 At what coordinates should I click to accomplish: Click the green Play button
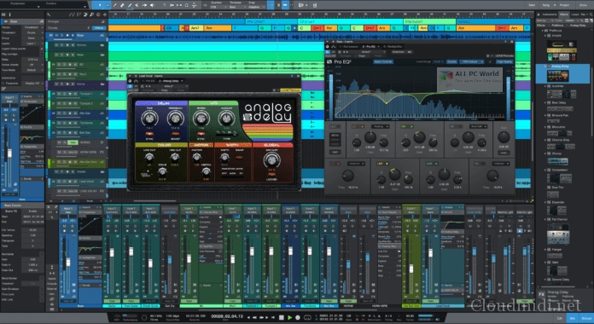pyautogui.click(x=289, y=317)
